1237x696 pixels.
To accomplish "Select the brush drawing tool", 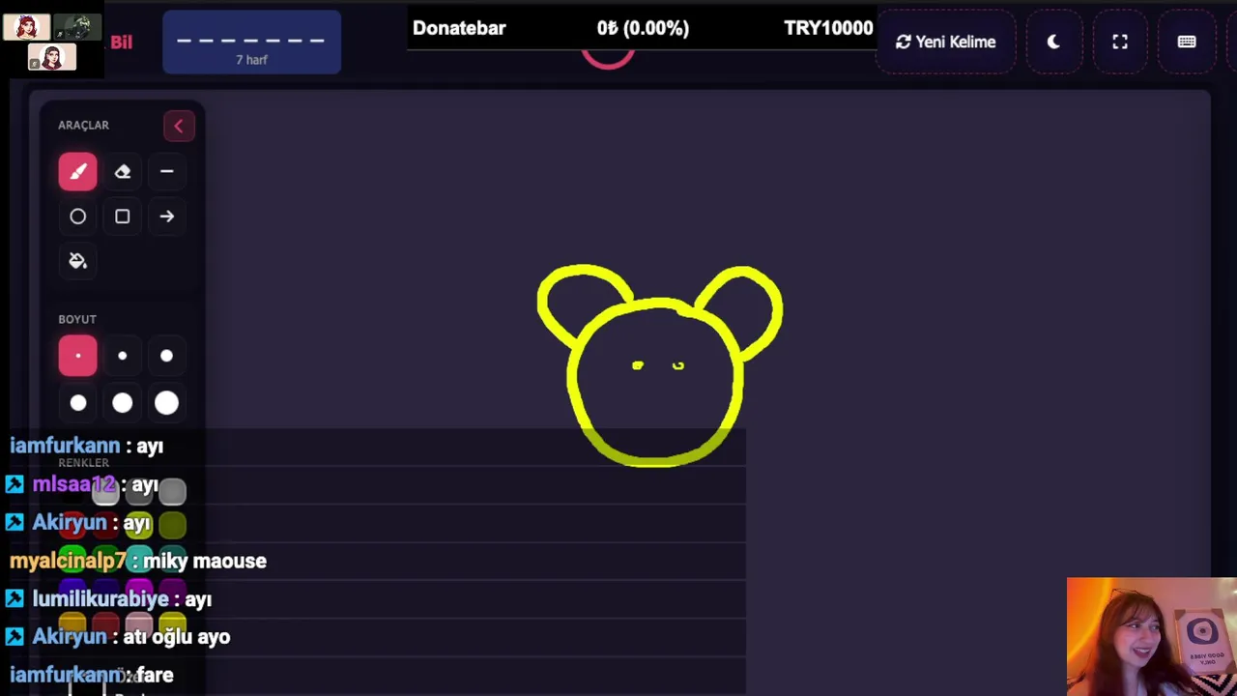I will click(x=77, y=172).
